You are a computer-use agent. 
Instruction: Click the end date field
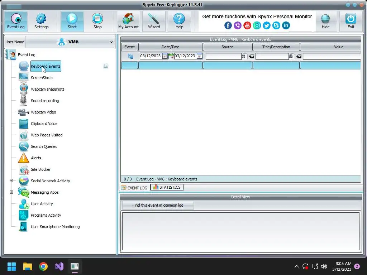(x=186, y=56)
